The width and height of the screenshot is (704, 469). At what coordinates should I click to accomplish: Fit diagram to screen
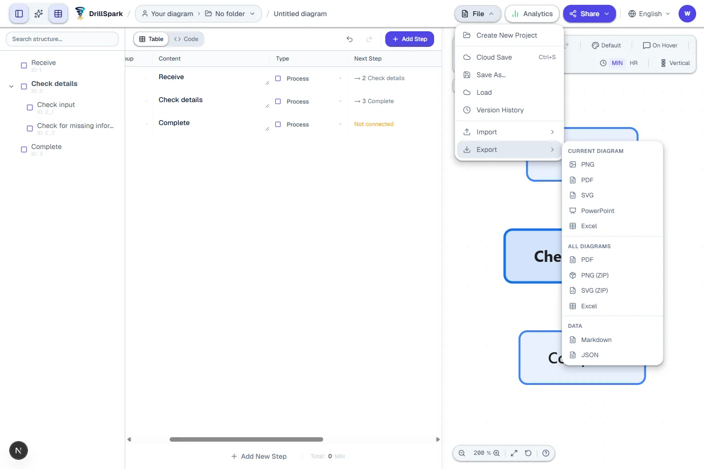coord(514,453)
